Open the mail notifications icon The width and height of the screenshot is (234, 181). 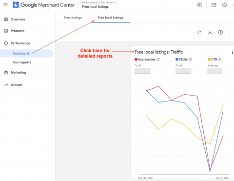click(x=214, y=5)
